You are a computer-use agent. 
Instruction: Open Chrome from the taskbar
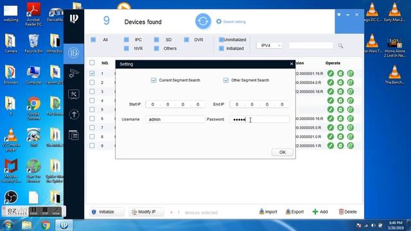tap(46, 225)
